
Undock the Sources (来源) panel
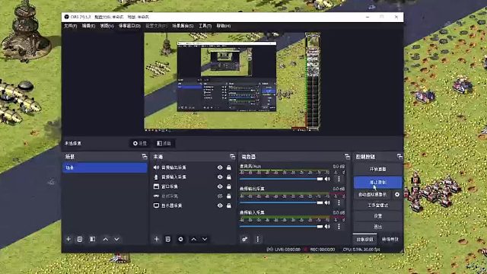coord(232,157)
